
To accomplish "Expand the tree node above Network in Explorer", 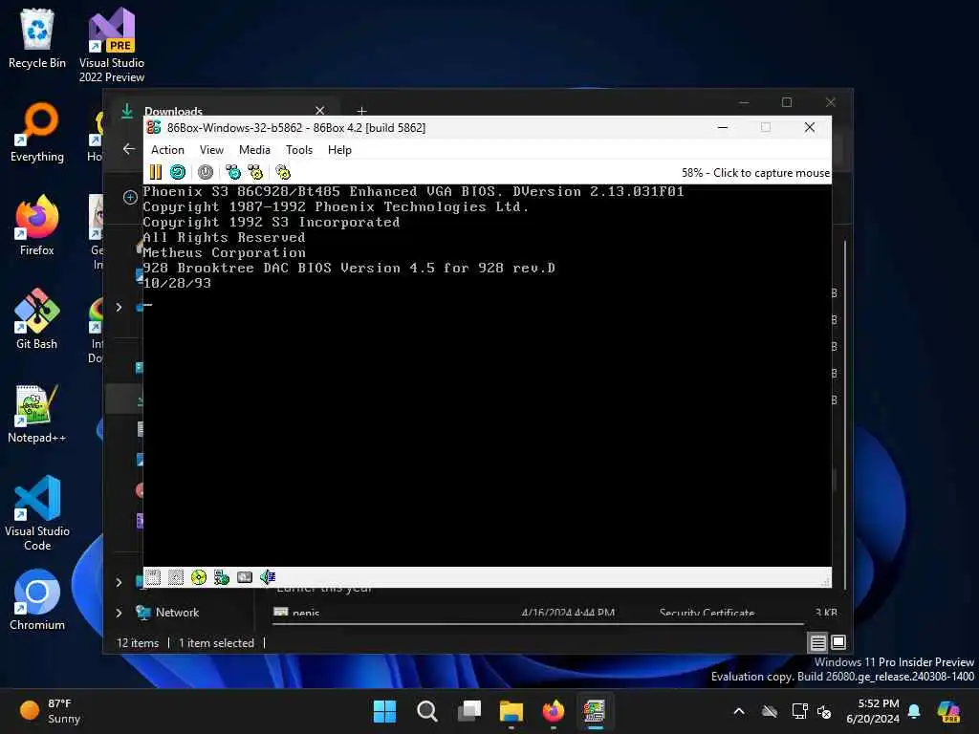I will (x=119, y=582).
